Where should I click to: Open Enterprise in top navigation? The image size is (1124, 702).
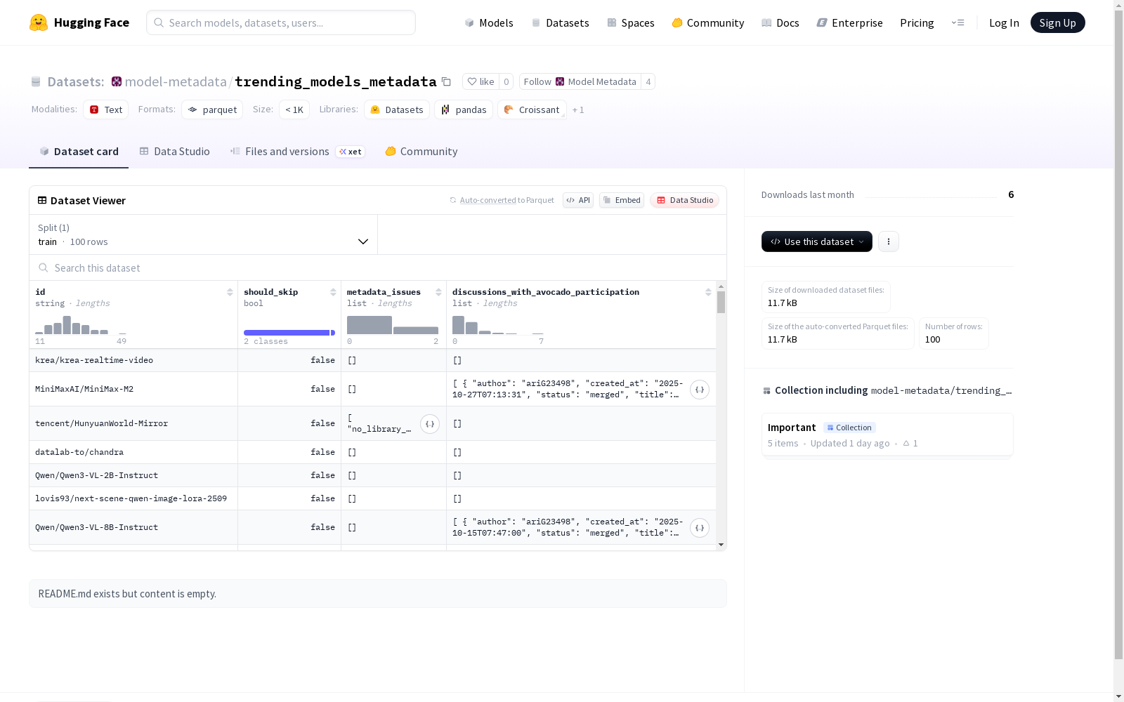point(850,22)
